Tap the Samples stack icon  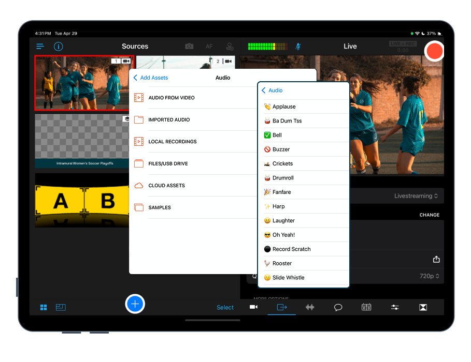click(x=138, y=207)
